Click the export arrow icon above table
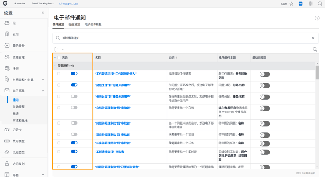The height and width of the screenshot is (177, 325). tap(57, 49)
